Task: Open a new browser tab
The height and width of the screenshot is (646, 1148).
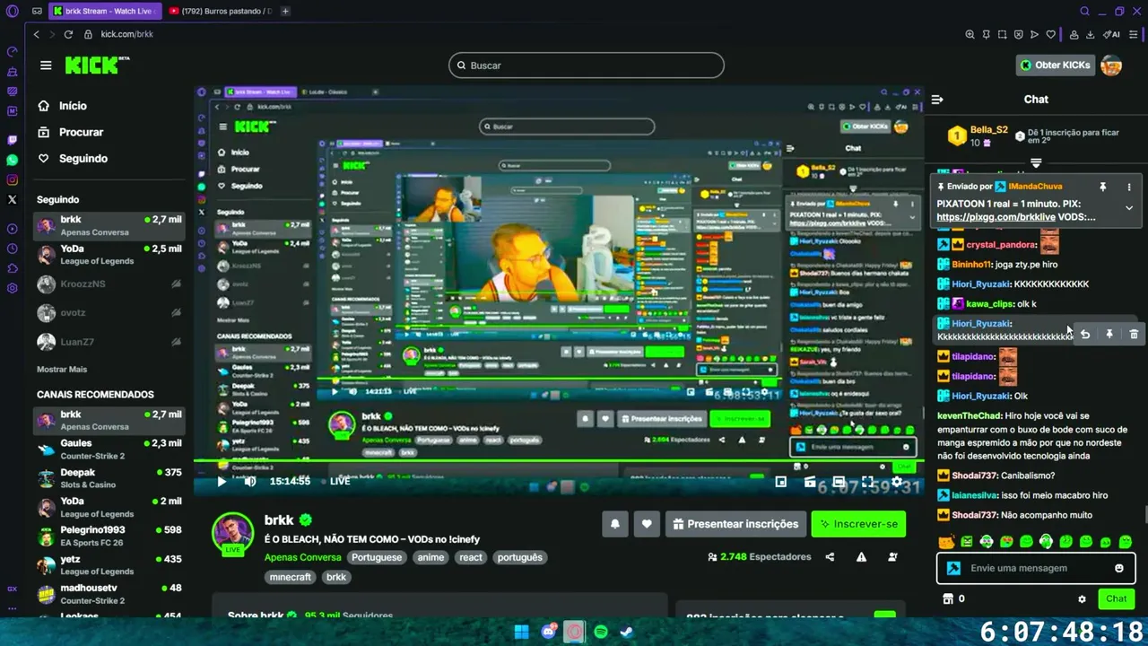Action: 285,11
